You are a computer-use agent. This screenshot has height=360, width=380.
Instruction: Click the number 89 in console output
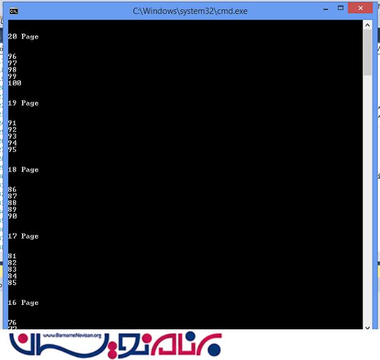tap(12, 210)
